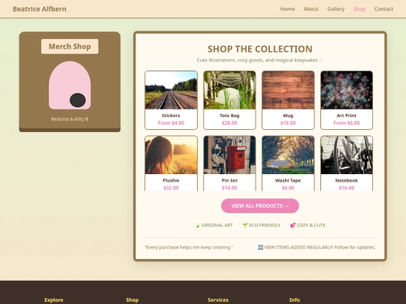
Task: Open the Gallery menu item
Action: coord(336,9)
